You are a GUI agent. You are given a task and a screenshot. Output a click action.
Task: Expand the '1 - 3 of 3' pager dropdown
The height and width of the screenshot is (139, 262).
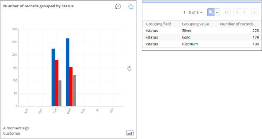pyautogui.click(x=193, y=12)
